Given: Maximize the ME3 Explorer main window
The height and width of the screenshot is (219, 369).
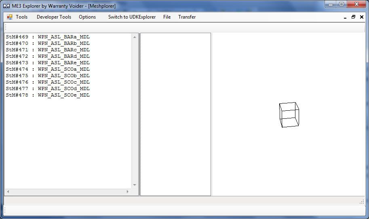Looking at the screenshot, I should 342,4.
